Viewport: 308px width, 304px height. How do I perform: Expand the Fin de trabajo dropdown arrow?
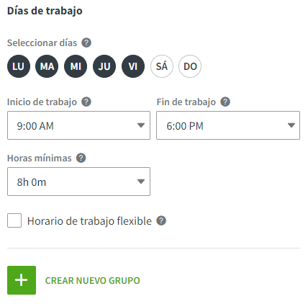[x=291, y=125]
